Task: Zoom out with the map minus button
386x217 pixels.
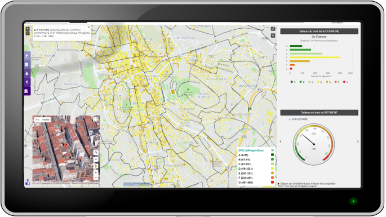Action: (28, 33)
